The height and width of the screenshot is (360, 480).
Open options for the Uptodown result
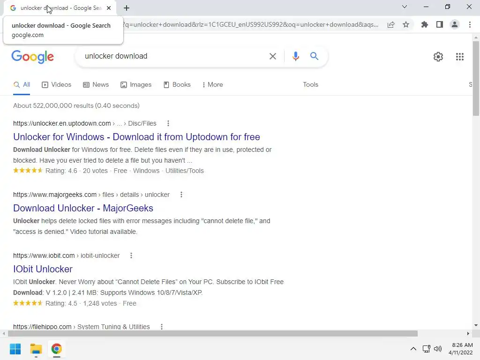pos(168,123)
